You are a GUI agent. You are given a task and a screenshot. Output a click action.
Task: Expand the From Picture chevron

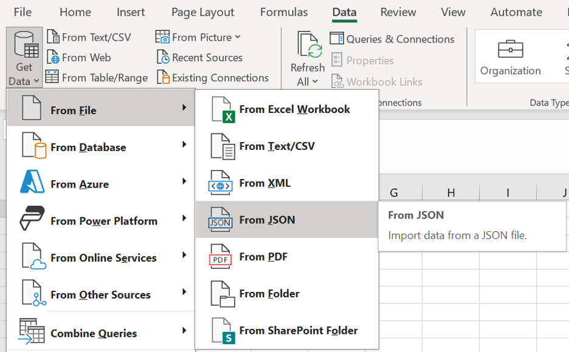pos(238,37)
